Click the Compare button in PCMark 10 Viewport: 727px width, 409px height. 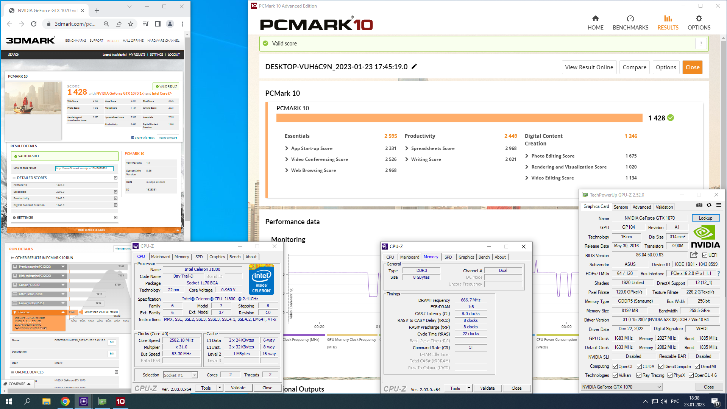(635, 67)
